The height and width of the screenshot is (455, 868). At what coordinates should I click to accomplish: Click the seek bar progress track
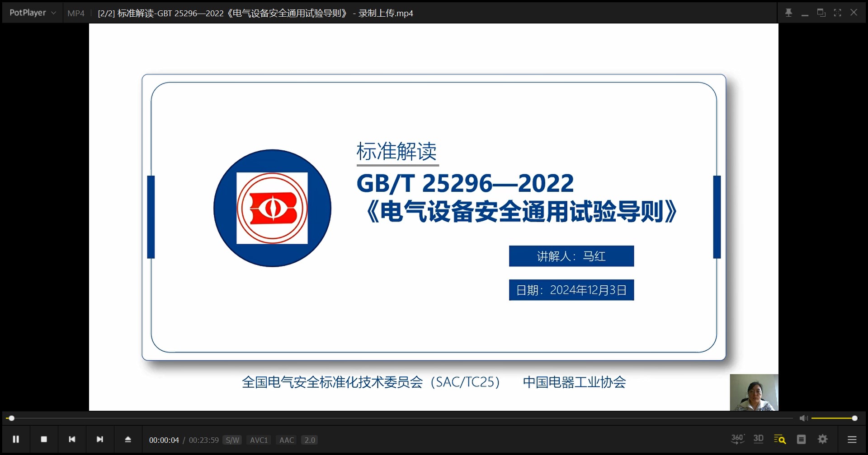tap(407, 418)
